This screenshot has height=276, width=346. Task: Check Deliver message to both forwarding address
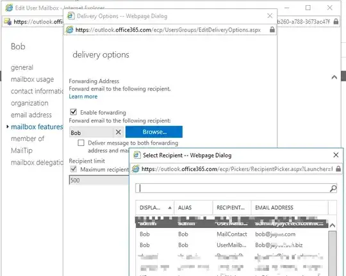(x=81, y=143)
